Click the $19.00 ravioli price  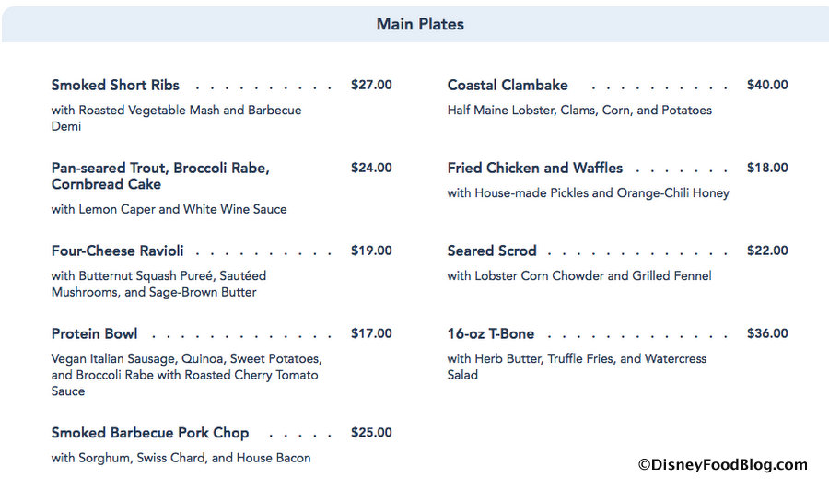371,251
